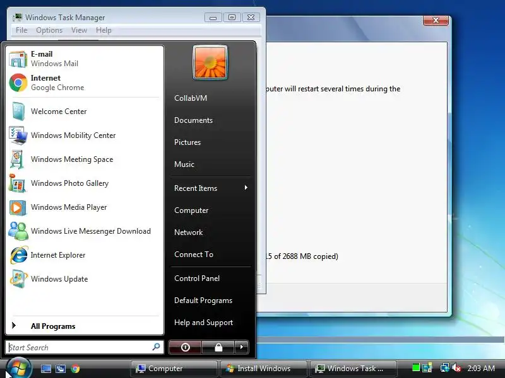This screenshot has height=378, width=505.
Task: Open Task Manager View menu
Action: [x=80, y=30]
